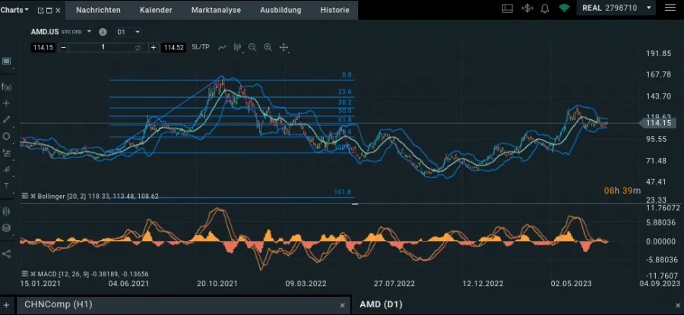Open the notifications bell
This screenshot has height=315, width=684.
pyautogui.click(x=545, y=8)
